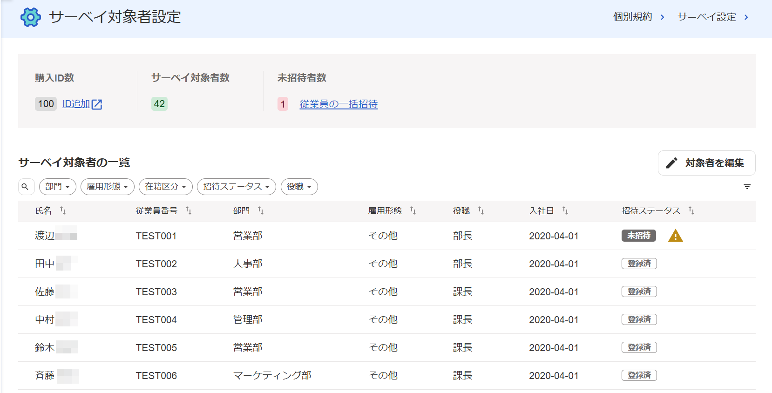This screenshot has width=772, height=393.
Task: Sort table by 役職 column arrows
Action: pyautogui.click(x=481, y=211)
